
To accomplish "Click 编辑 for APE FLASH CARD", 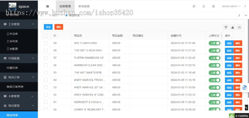I will click(x=229, y=43).
